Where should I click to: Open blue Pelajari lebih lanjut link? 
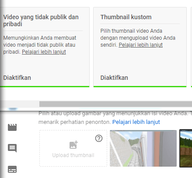click(x=136, y=122)
